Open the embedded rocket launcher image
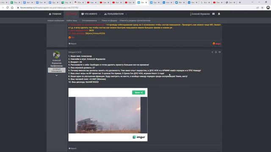Screen dimensions: 271x152 (108, 115)
